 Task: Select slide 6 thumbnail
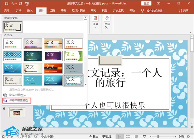pos(17,112)
